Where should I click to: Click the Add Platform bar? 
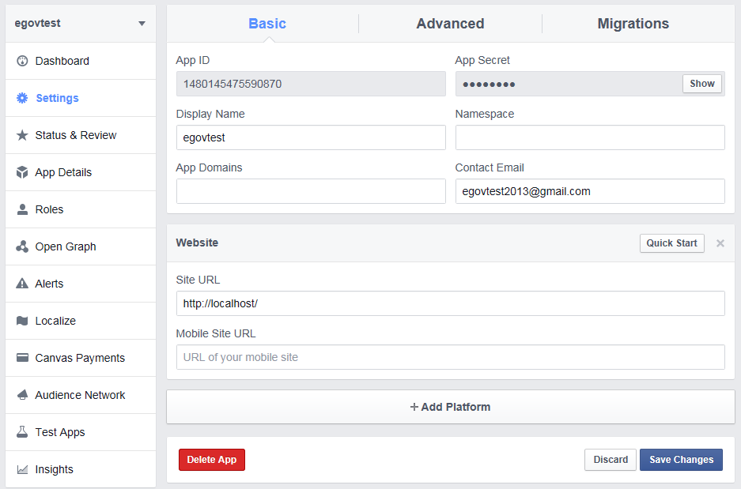(x=450, y=407)
